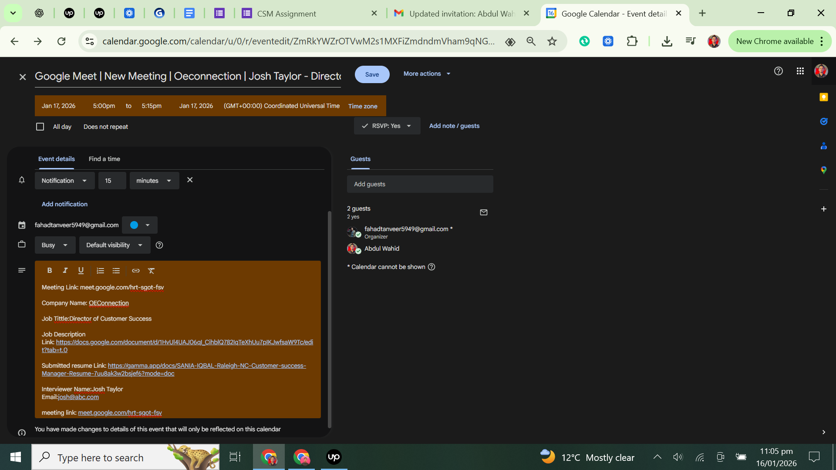Insert a bulleted list in description
This screenshot has height=470, width=836.
(x=116, y=271)
